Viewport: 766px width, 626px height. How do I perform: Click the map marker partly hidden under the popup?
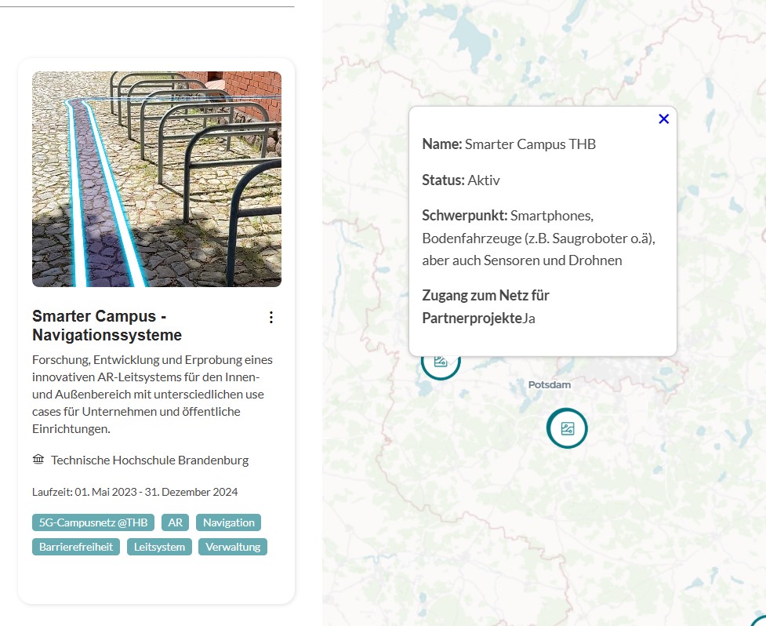[440, 365]
